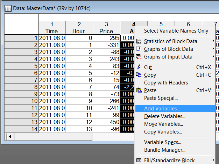The width and height of the screenshot is (219, 164).
Task: Click the left scroll arrow of horizontal scrollbar
Action: pyautogui.click(x=10, y=136)
